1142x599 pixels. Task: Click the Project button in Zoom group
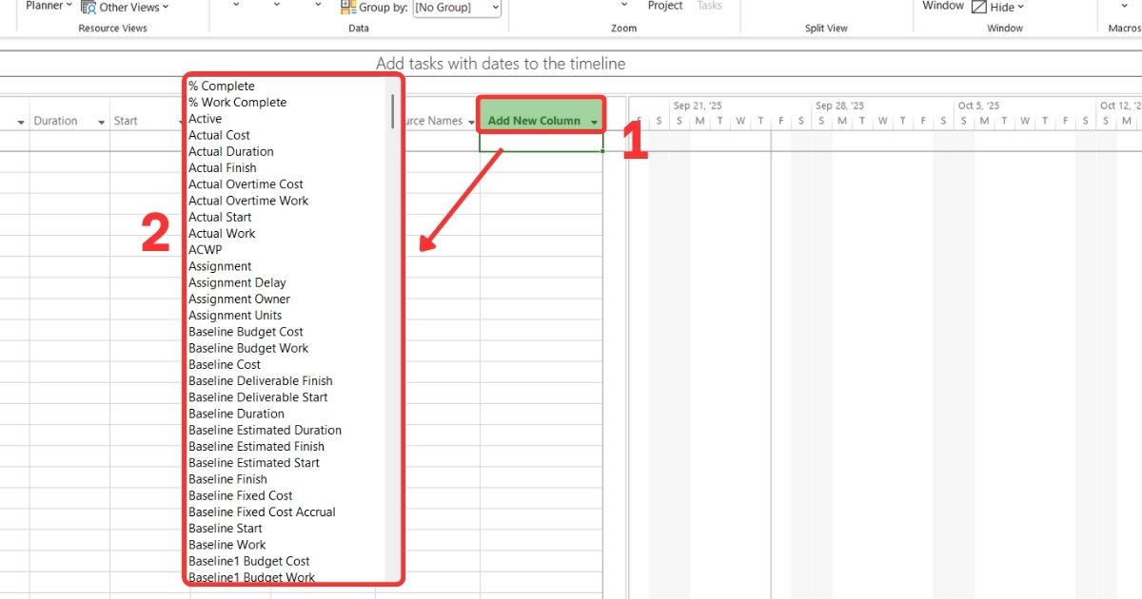663,6
